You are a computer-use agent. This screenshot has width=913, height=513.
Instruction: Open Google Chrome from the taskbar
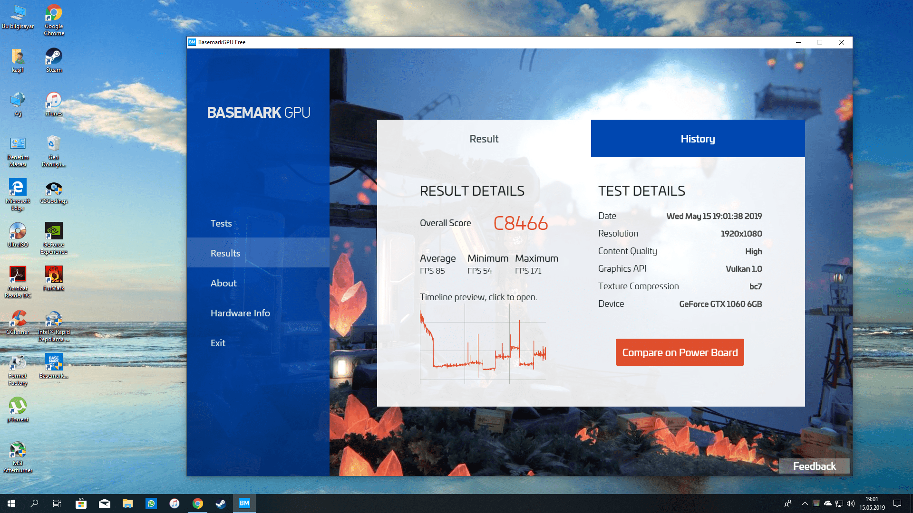[x=198, y=503]
